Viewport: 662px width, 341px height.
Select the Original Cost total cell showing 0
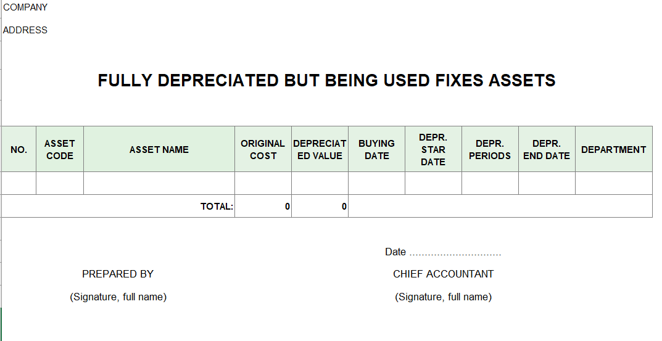[263, 206]
